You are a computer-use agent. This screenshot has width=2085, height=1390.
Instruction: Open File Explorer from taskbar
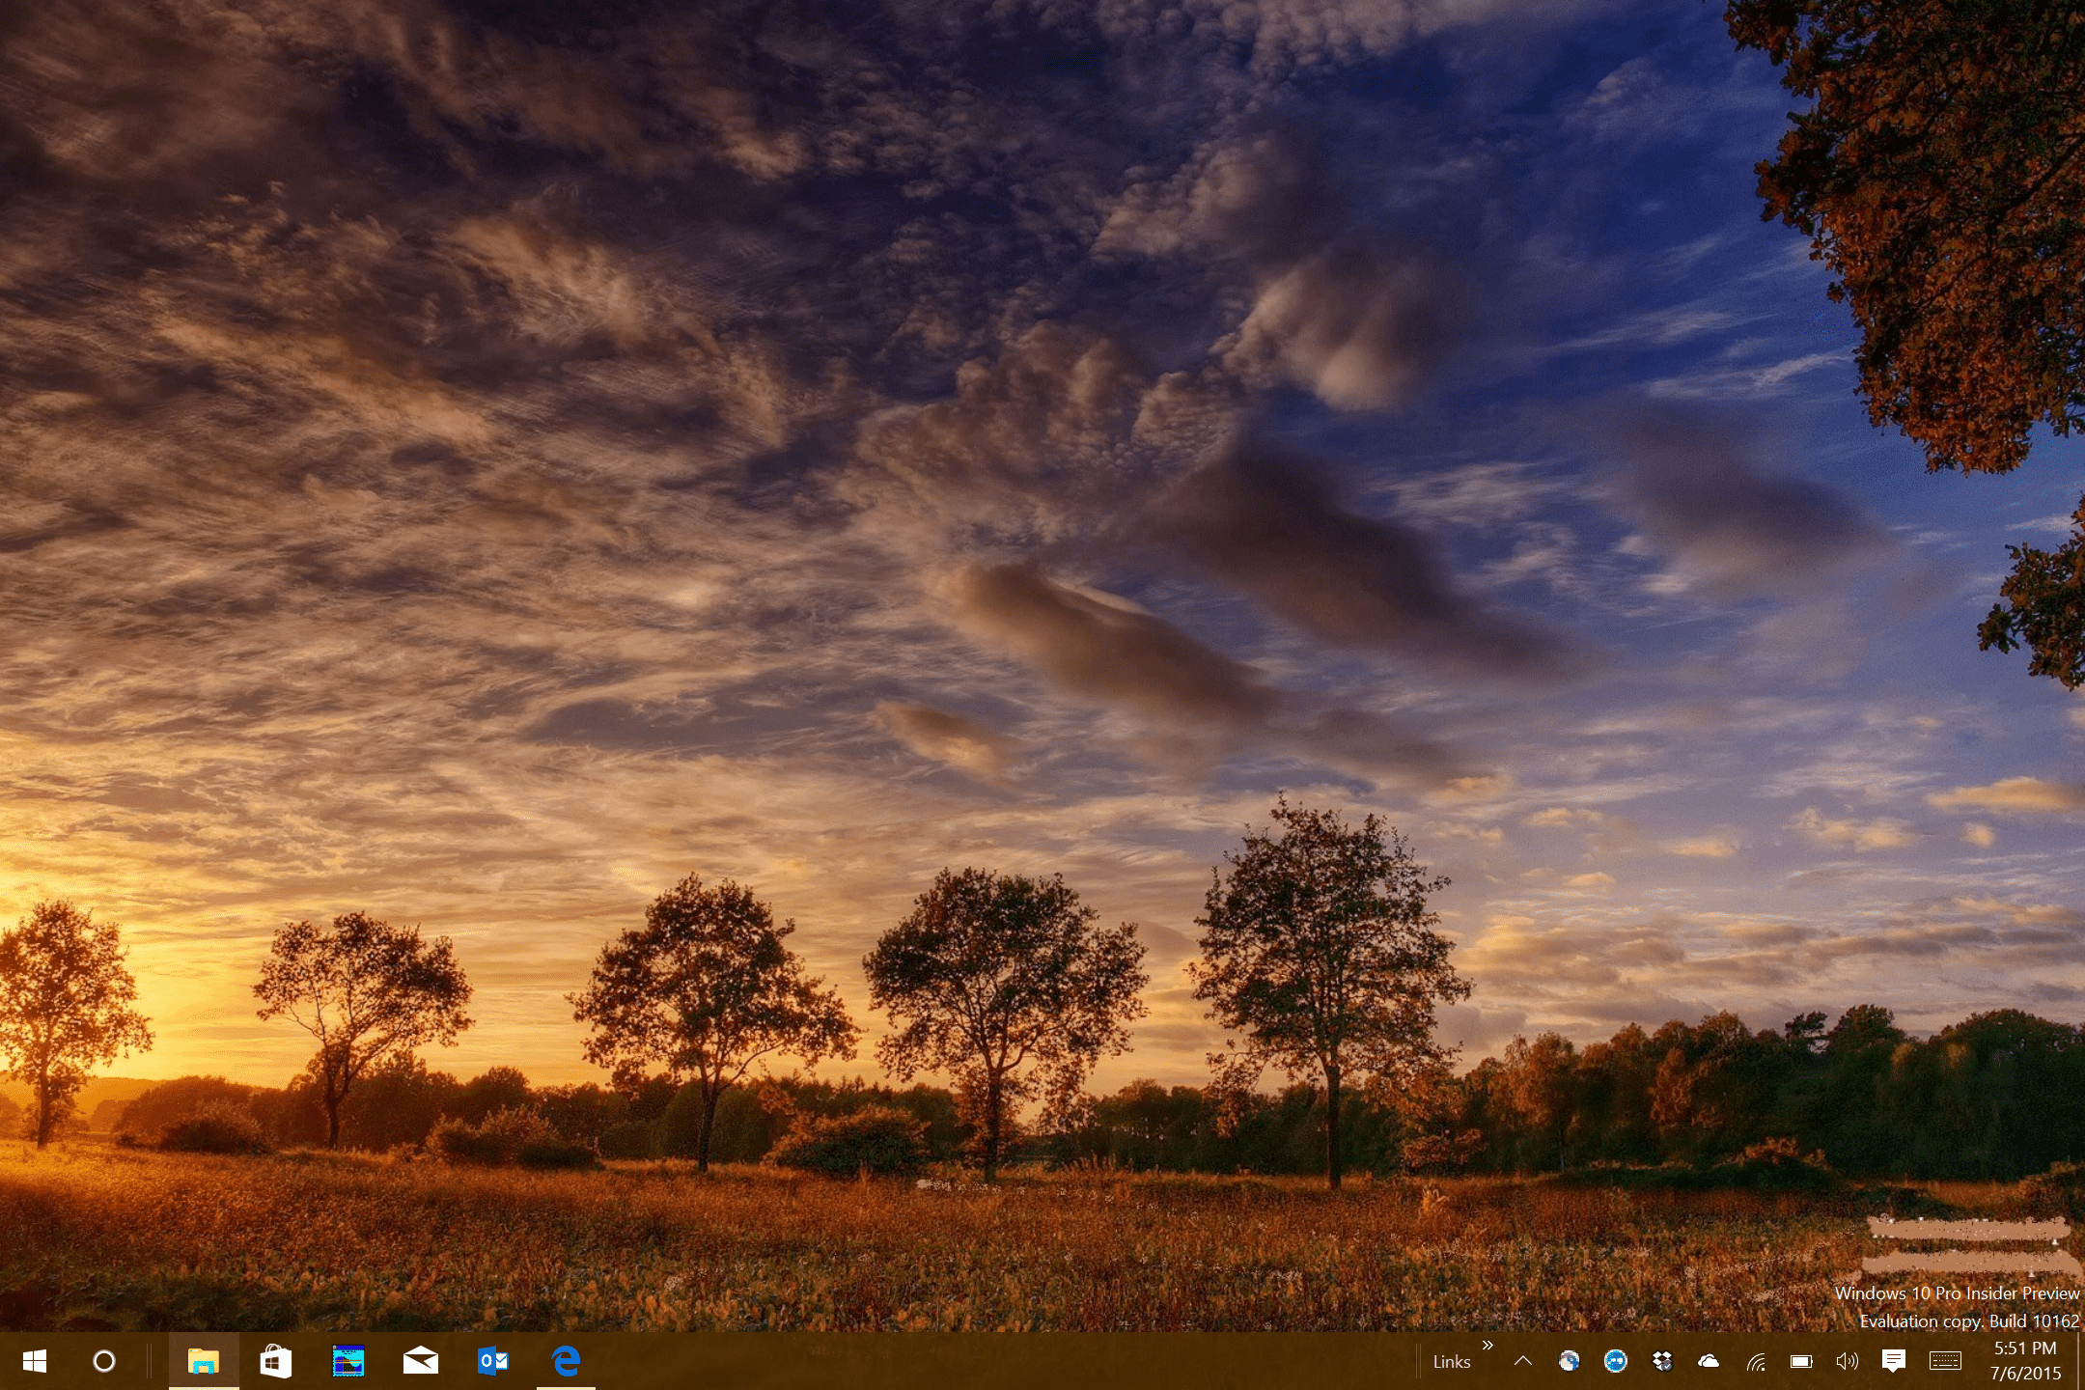click(x=204, y=1361)
